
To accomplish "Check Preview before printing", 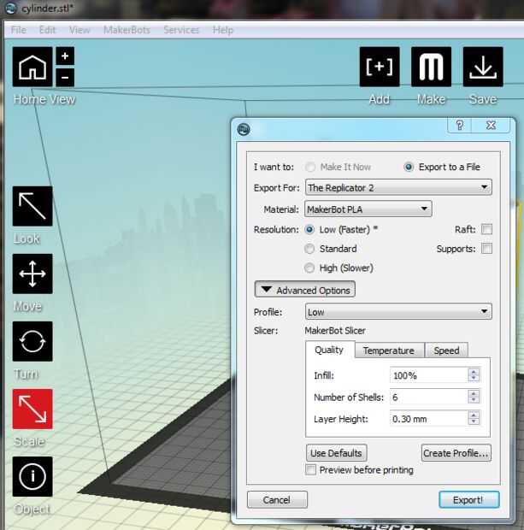I will (310, 470).
